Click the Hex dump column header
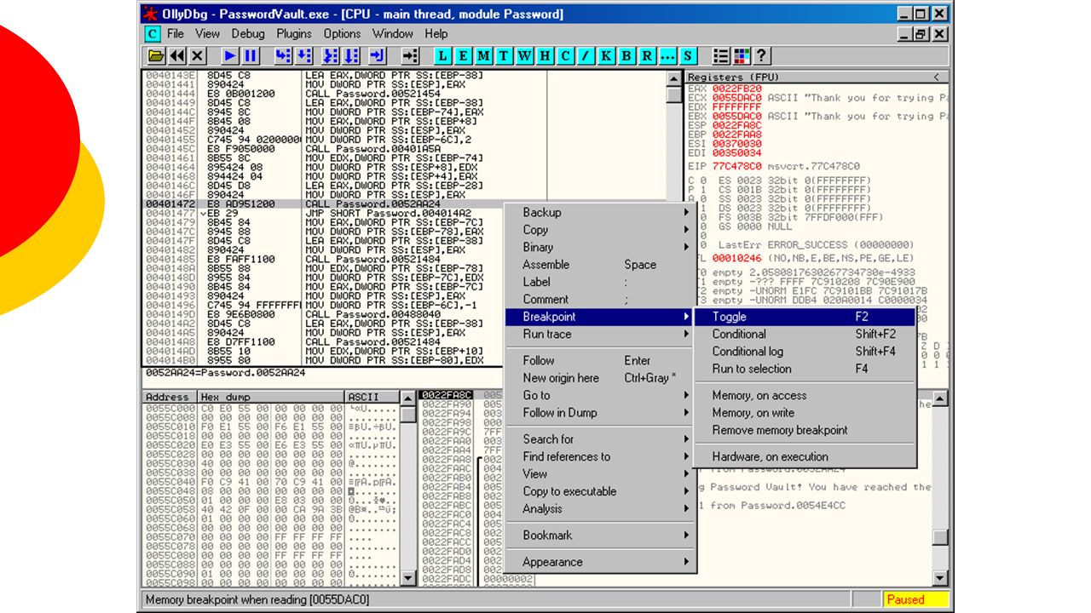 [x=271, y=398]
